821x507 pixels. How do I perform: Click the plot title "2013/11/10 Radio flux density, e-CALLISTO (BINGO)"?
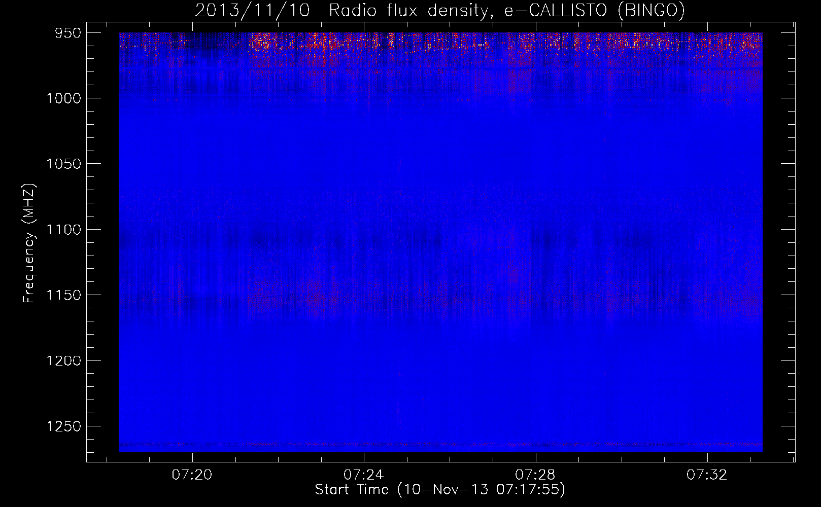coord(440,10)
